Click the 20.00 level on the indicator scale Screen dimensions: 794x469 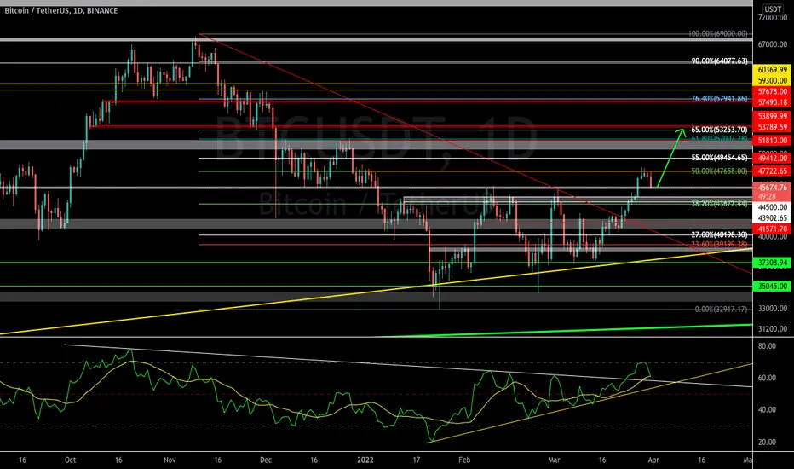point(767,443)
